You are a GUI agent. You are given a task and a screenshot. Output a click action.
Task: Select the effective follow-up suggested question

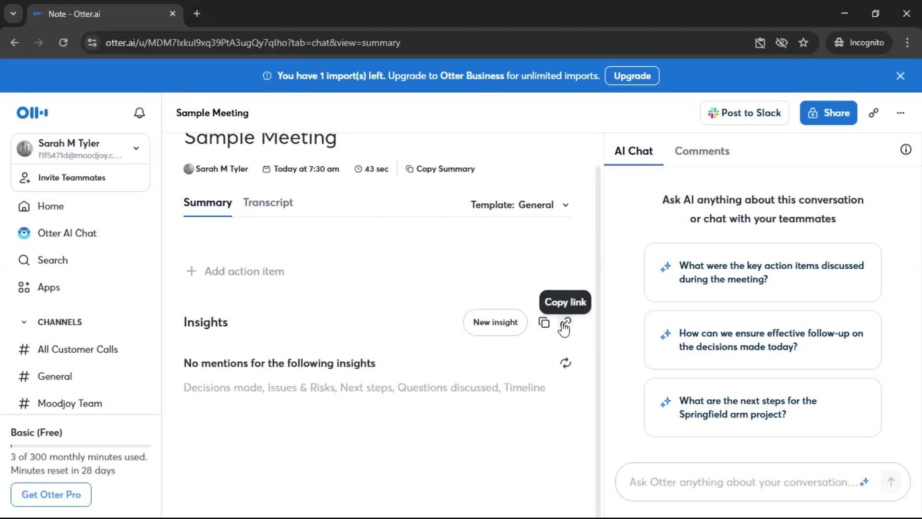pos(762,340)
